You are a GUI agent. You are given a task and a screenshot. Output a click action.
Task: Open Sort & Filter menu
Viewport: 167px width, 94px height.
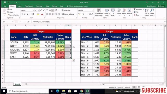coord(147,13)
